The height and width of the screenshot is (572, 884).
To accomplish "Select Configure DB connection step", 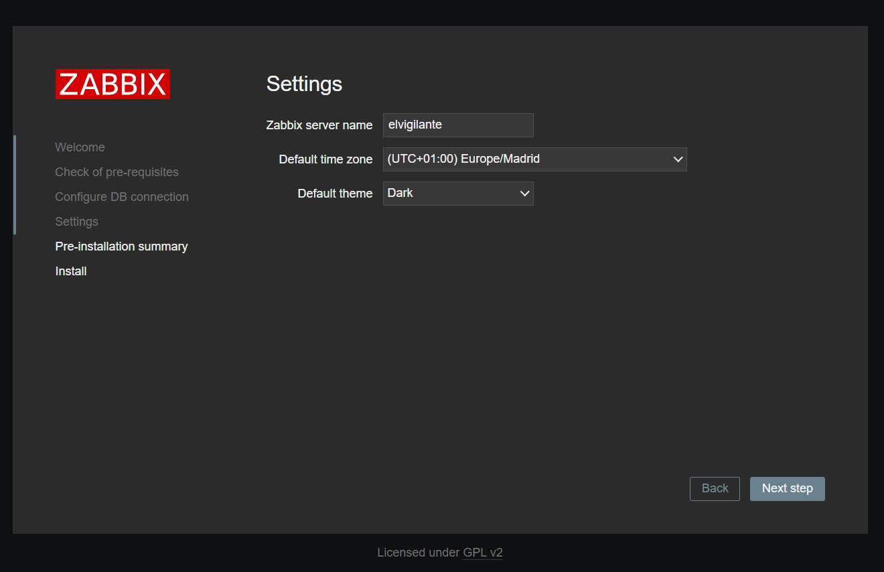I will click(122, 197).
